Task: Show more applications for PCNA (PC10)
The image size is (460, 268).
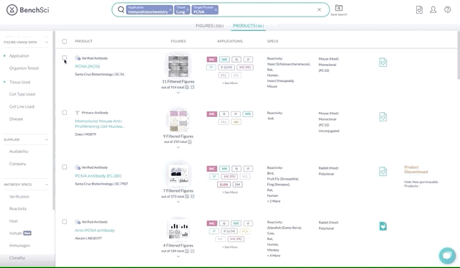Action: [x=230, y=83]
